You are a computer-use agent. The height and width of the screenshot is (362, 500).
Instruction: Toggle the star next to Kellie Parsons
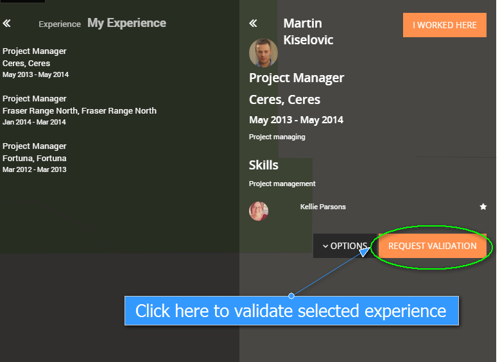tap(483, 207)
